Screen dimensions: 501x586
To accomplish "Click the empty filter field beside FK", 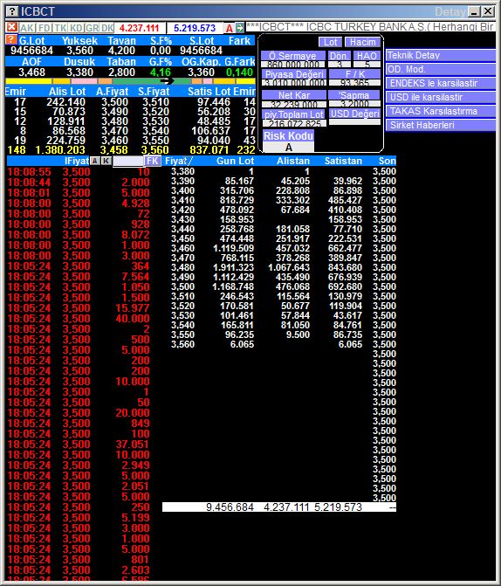I will tap(128, 162).
